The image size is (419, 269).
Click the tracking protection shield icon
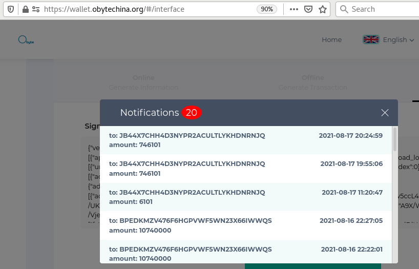pos(11,9)
